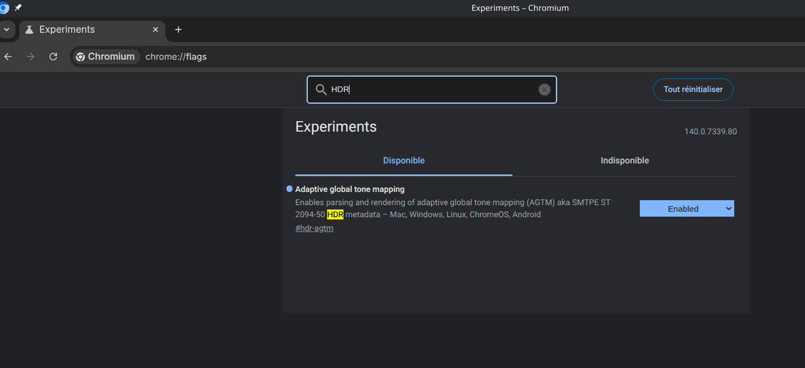Clear the HDR search text
Viewport: 805px width, 368px height.
tap(545, 89)
